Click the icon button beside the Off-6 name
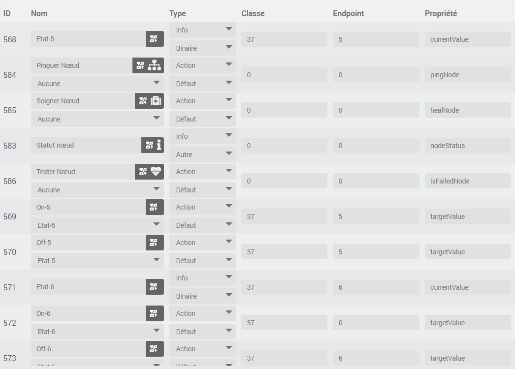The image size is (515, 369). (155, 349)
